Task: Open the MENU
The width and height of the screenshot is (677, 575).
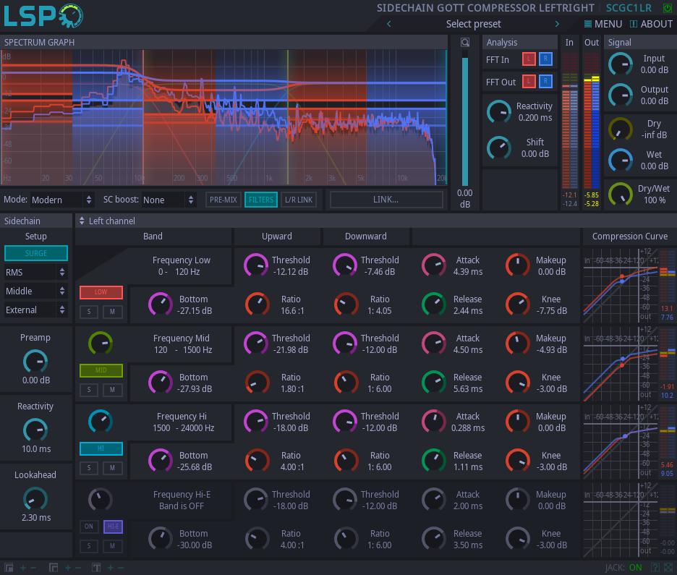Action: point(604,23)
